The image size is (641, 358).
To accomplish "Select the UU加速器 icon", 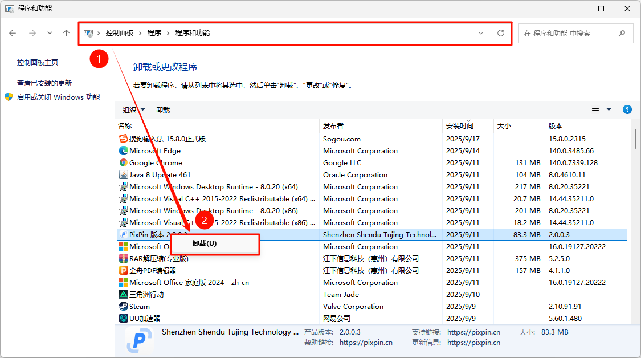I will pos(123,318).
